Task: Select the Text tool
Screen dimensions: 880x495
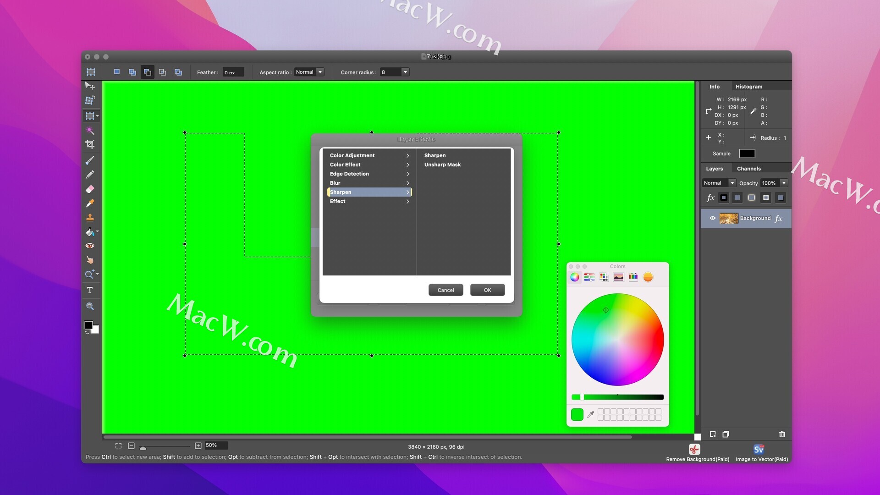Action: click(x=90, y=290)
